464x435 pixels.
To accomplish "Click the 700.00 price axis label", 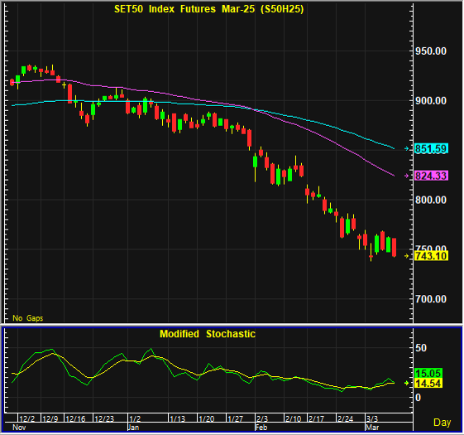I will pos(431,299).
